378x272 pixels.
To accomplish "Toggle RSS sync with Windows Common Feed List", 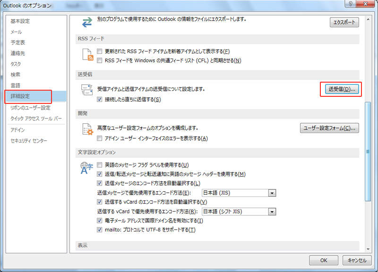I will (100, 60).
